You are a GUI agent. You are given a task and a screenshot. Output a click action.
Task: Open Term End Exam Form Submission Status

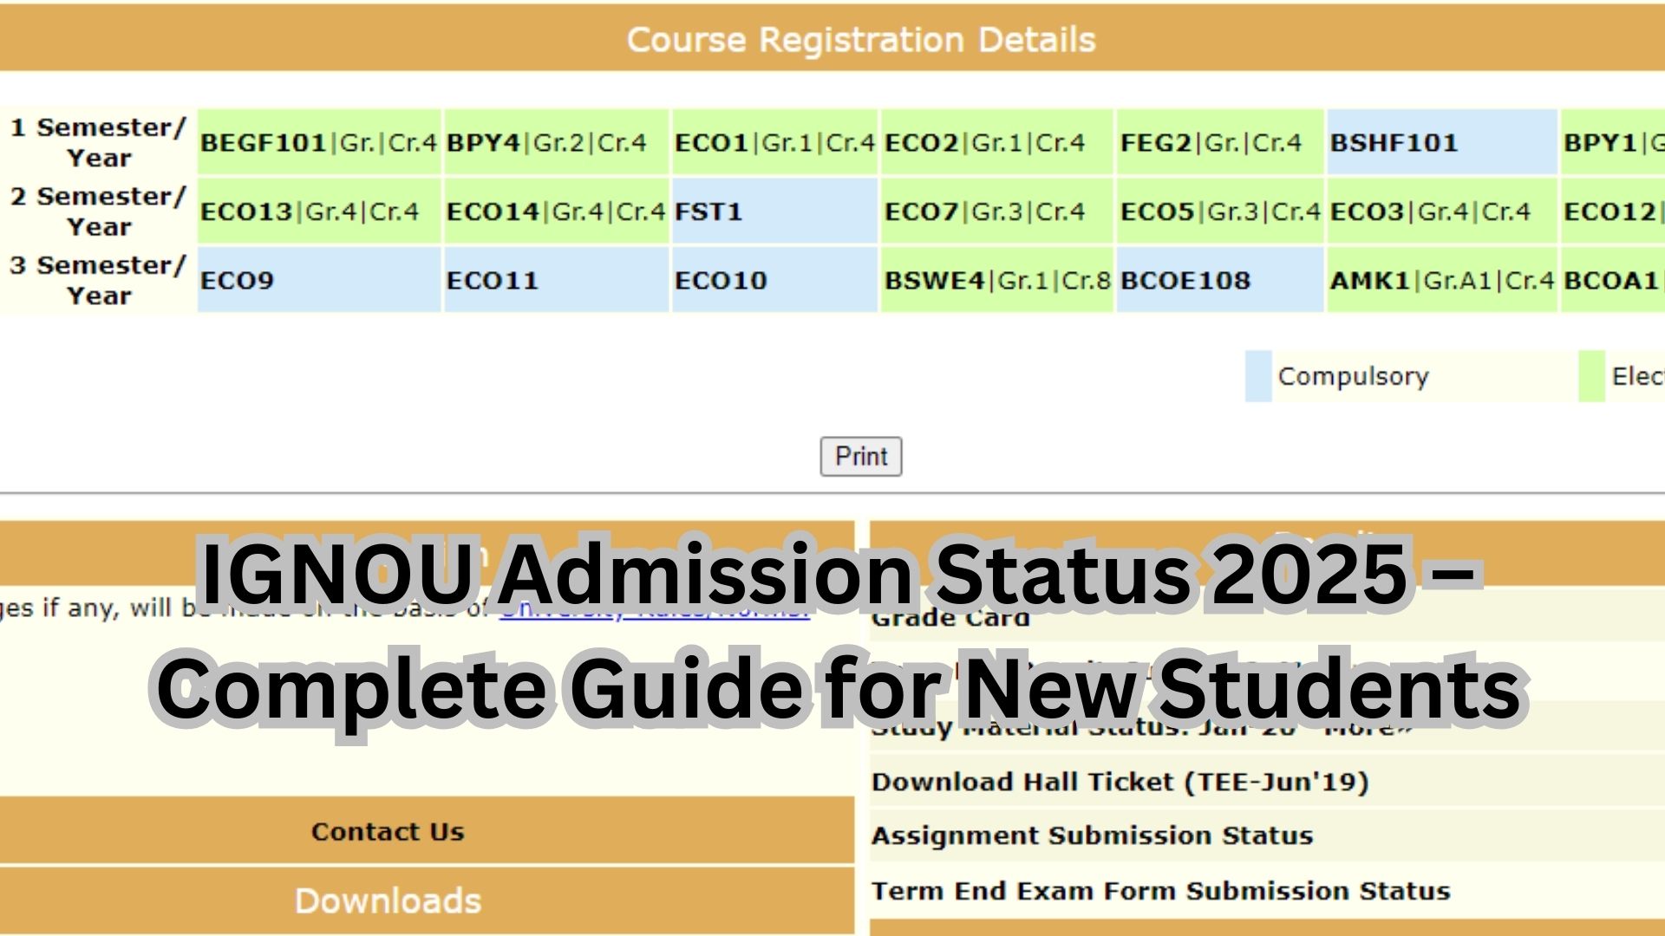[x=1161, y=890]
